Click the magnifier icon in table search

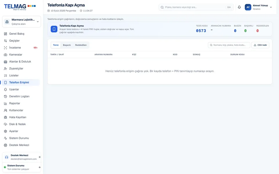211,45
